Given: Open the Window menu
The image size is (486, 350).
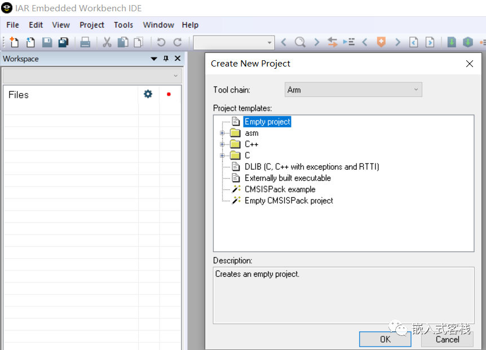Looking at the screenshot, I should click(158, 25).
